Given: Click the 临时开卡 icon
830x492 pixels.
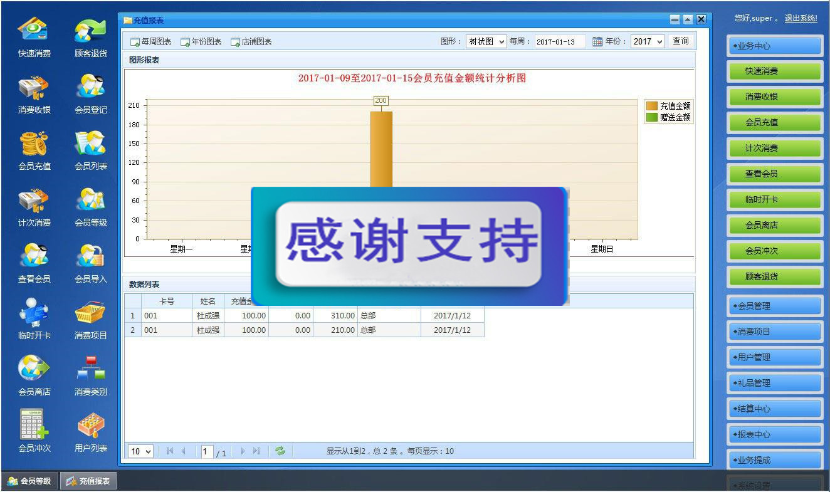Looking at the screenshot, I should click(33, 310).
